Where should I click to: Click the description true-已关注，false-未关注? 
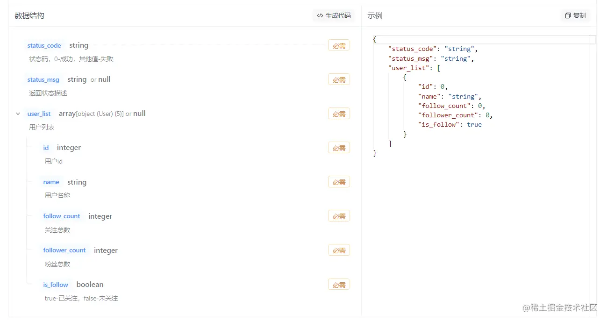coord(81,298)
